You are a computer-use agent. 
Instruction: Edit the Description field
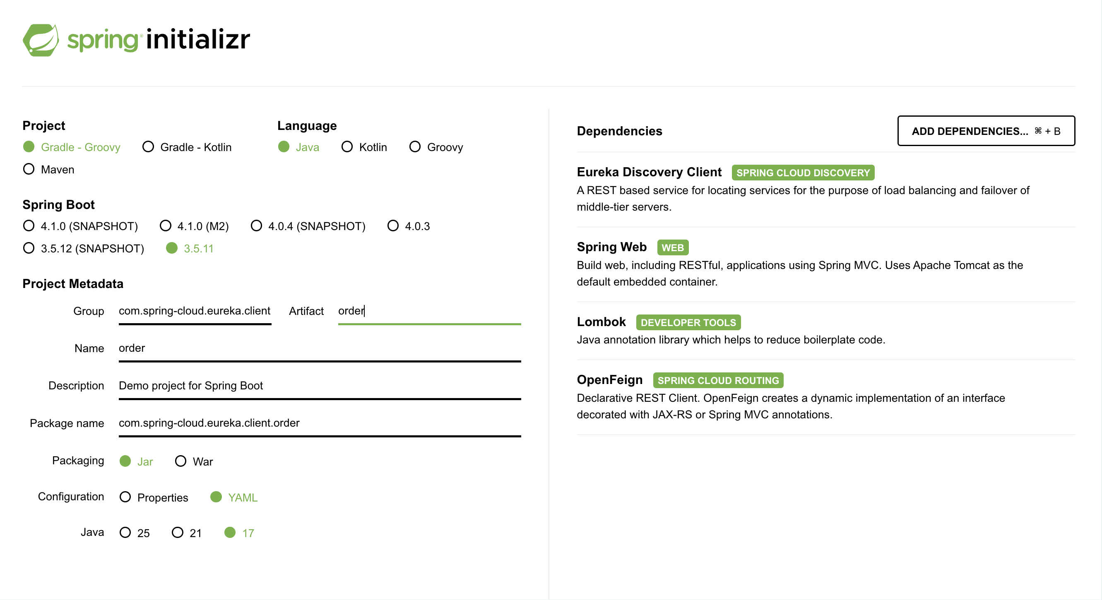click(x=320, y=386)
